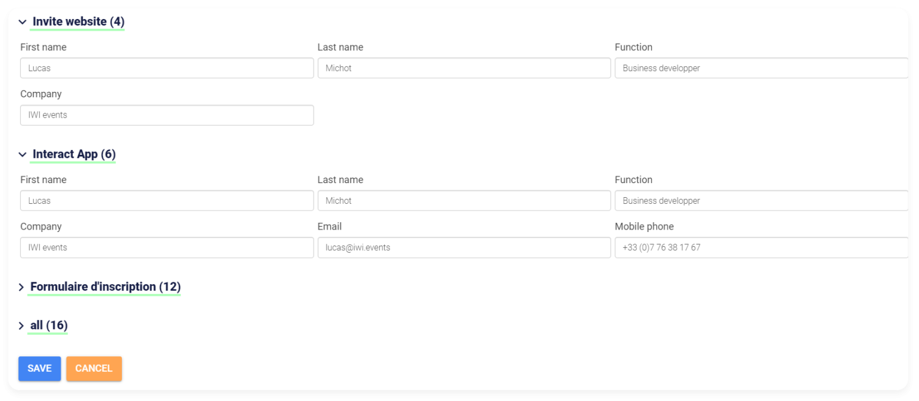
Task: Save the form with SAVE button
Action: tap(40, 369)
